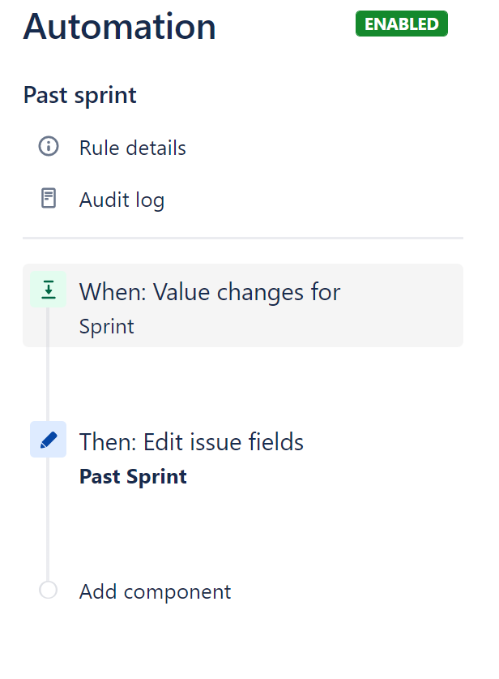Click the Add component link
499x679 pixels.
coord(155,591)
